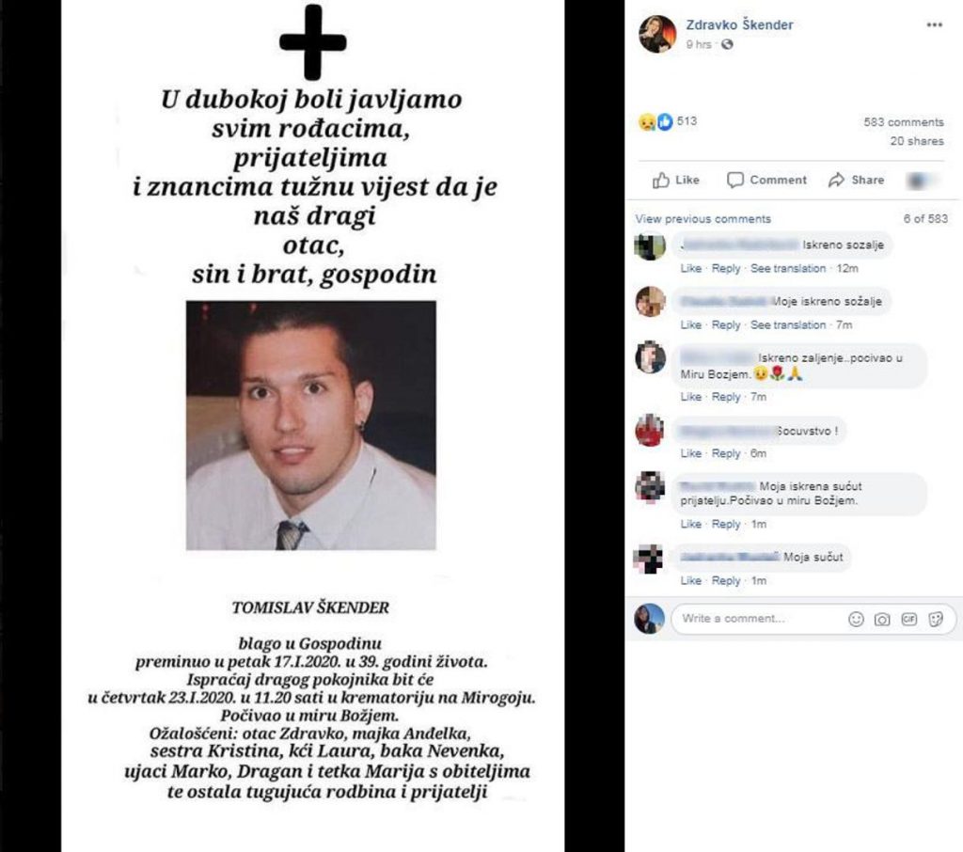Image resolution: width=963 pixels, height=852 pixels.
Task: Open the 20 shares link
Action: pyautogui.click(x=917, y=141)
